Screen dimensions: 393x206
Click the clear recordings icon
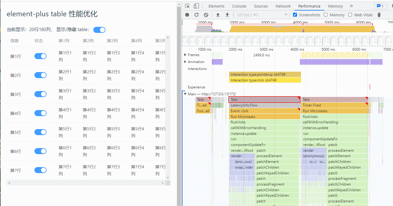coord(206,14)
